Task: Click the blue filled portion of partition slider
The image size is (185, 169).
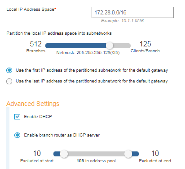Action: tap(76, 46)
